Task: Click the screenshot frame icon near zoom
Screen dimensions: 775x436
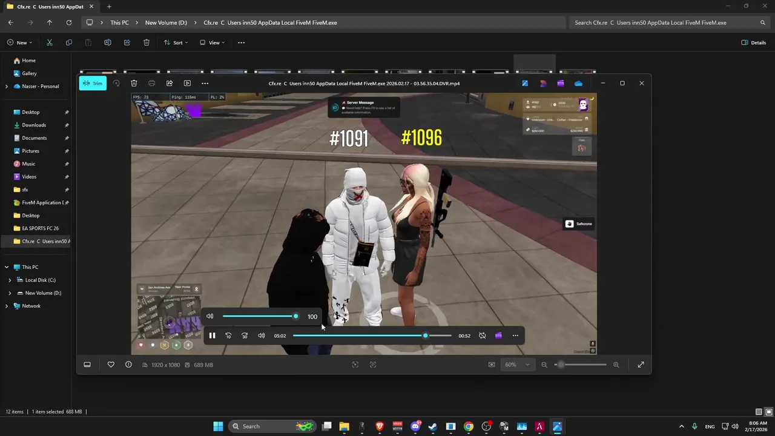Action: click(x=491, y=365)
